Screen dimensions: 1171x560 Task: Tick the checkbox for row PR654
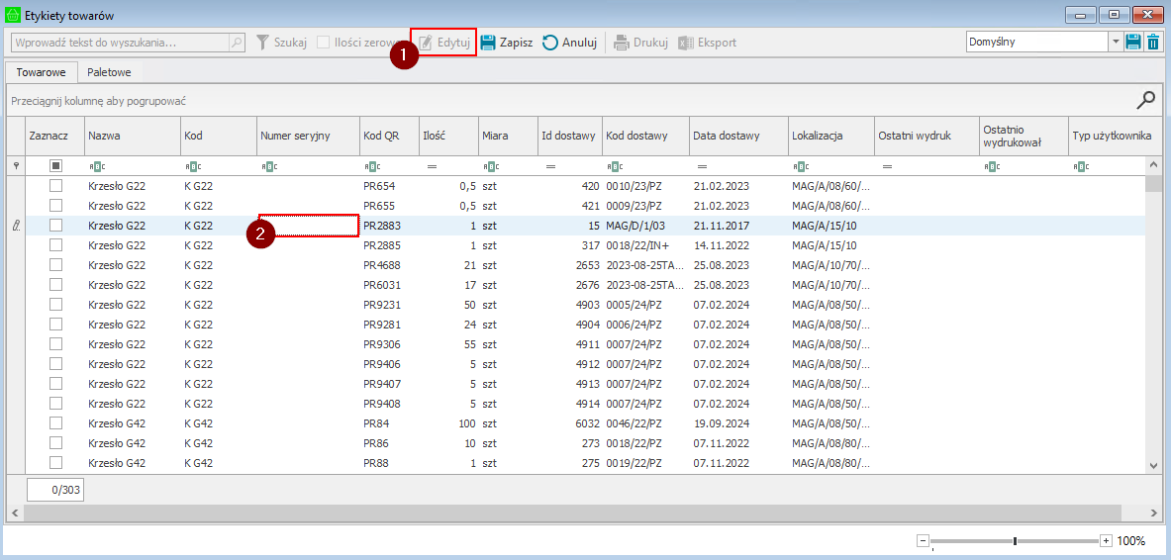pos(56,186)
